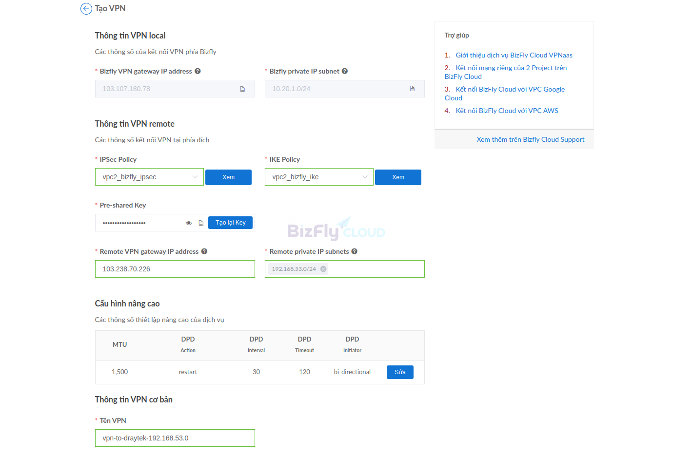673x457 pixels.
Task: Show the pre-shared key with eye icon
Action: pyautogui.click(x=189, y=223)
